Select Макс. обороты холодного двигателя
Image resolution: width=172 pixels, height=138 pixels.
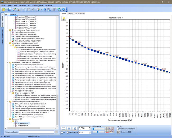[x=28, y=41]
